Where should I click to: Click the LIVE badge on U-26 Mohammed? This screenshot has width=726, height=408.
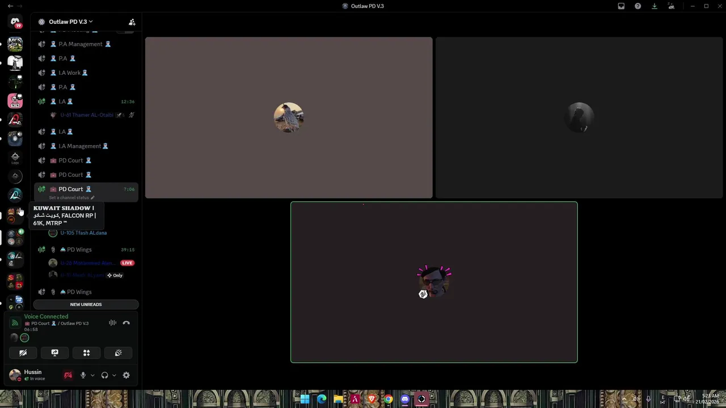(127, 263)
